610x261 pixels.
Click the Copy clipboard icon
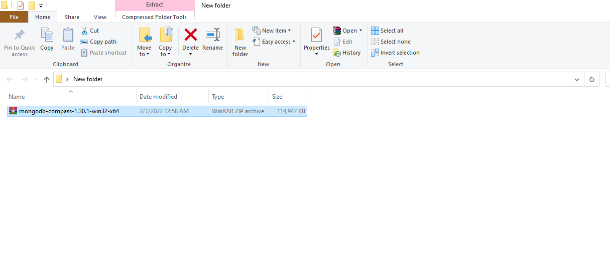coord(47,35)
